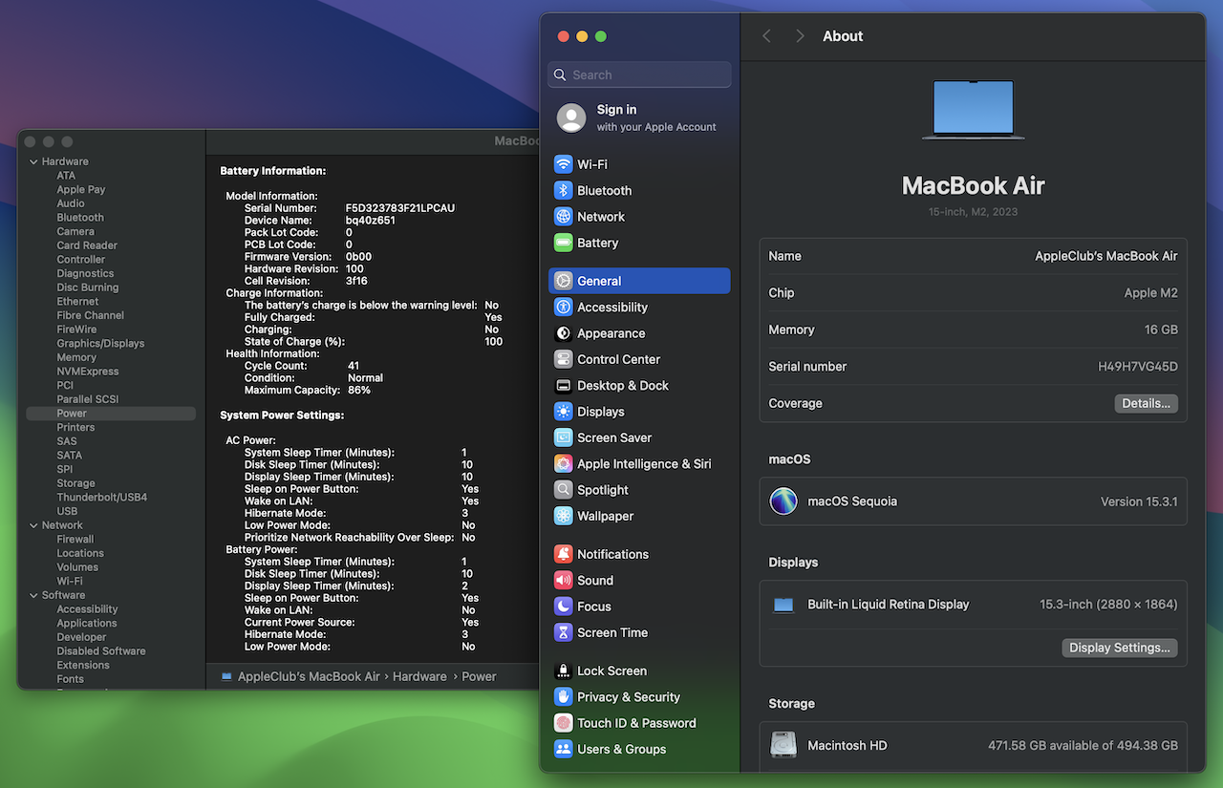Select Printers in System Information sidebar
This screenshot has width=1223, height=788.
click(x=75, y=427)
